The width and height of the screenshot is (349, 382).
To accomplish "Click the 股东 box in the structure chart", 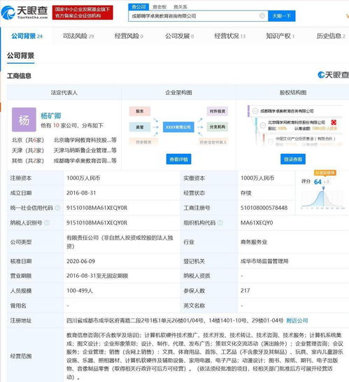I will pyautogui.click(x=140, y=111).
